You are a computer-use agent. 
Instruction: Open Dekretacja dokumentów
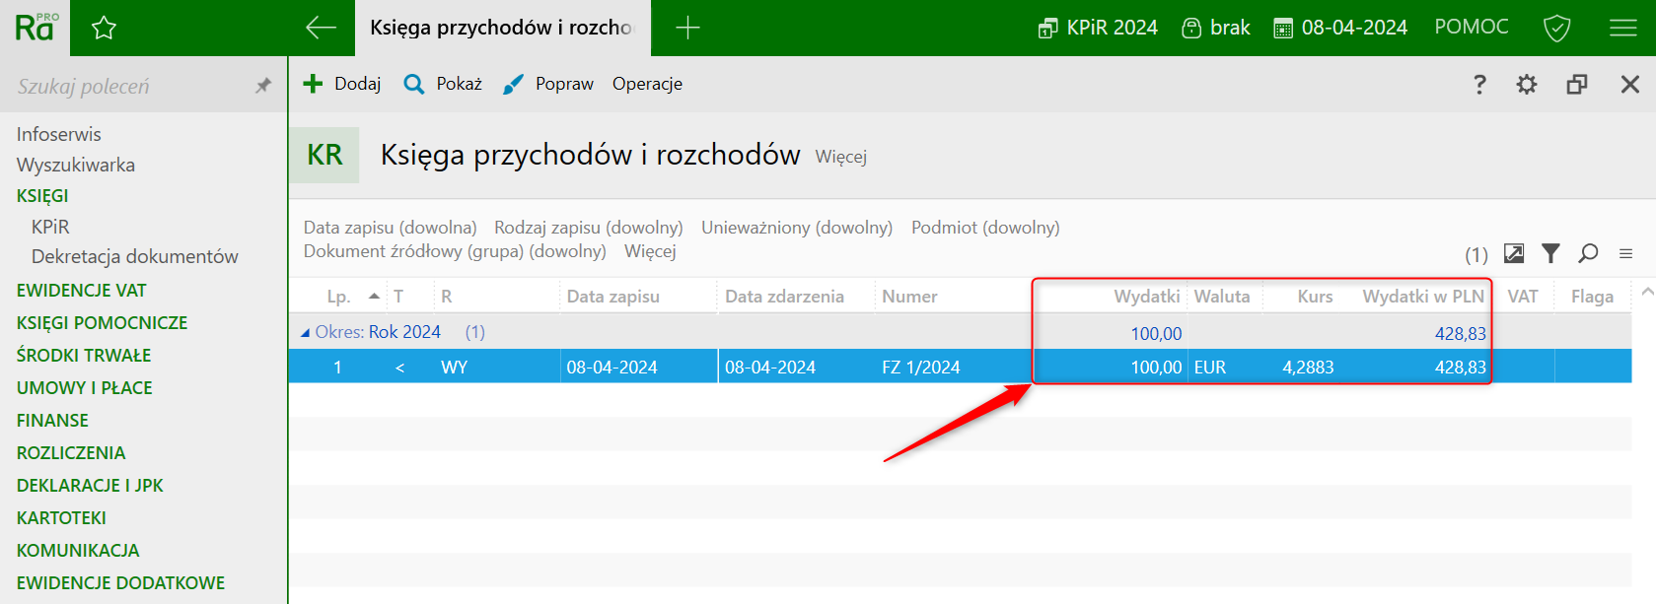tap(134, 256)
